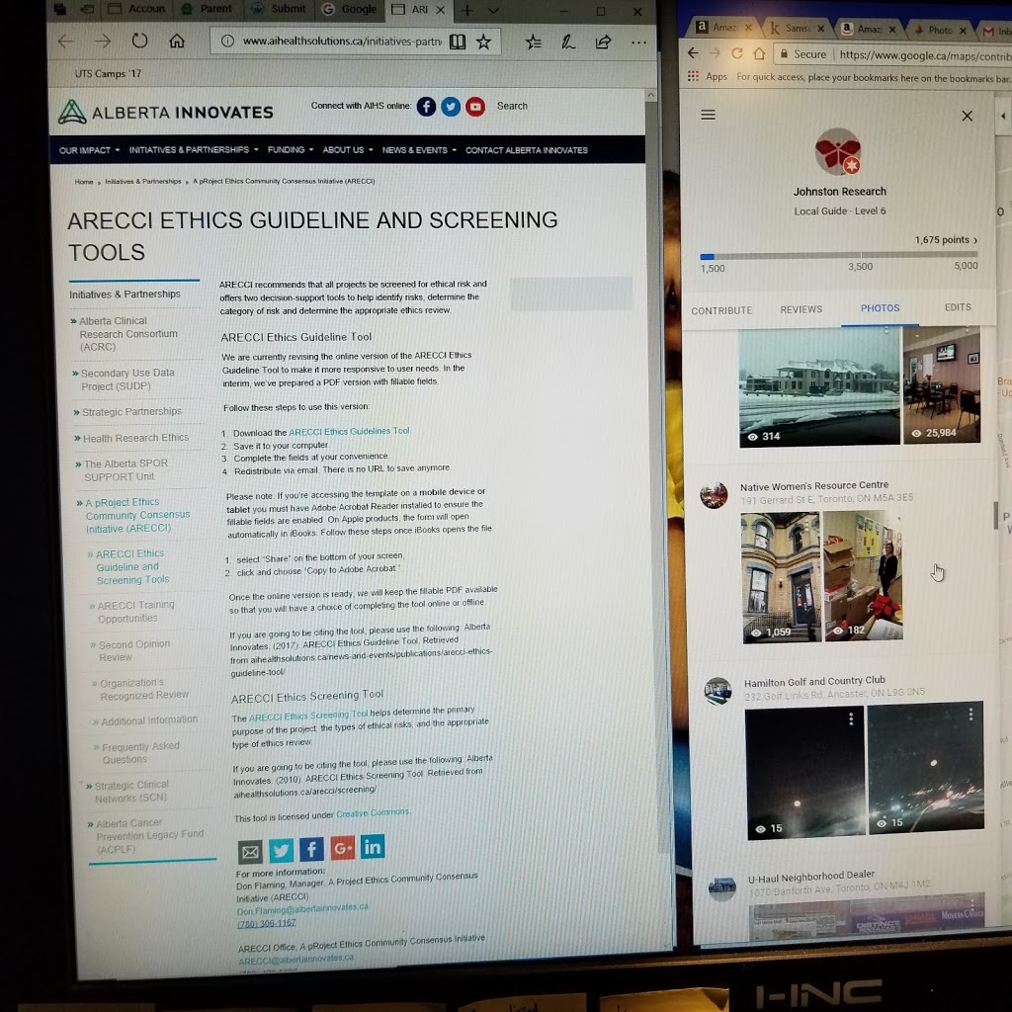Click the email envelope share icon

[x=250, y=852]
